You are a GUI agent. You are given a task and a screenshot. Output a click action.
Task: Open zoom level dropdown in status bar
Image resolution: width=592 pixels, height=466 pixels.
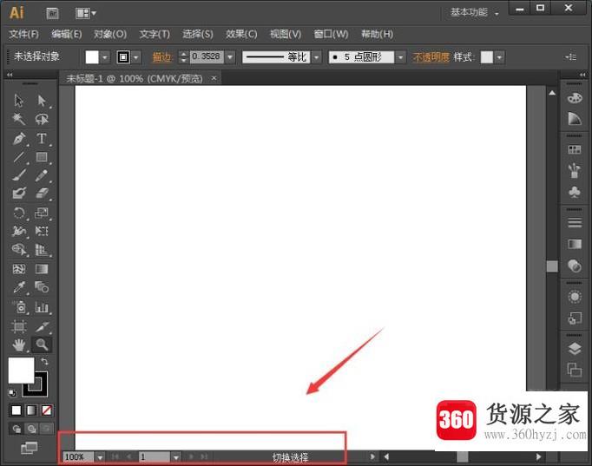100,457
